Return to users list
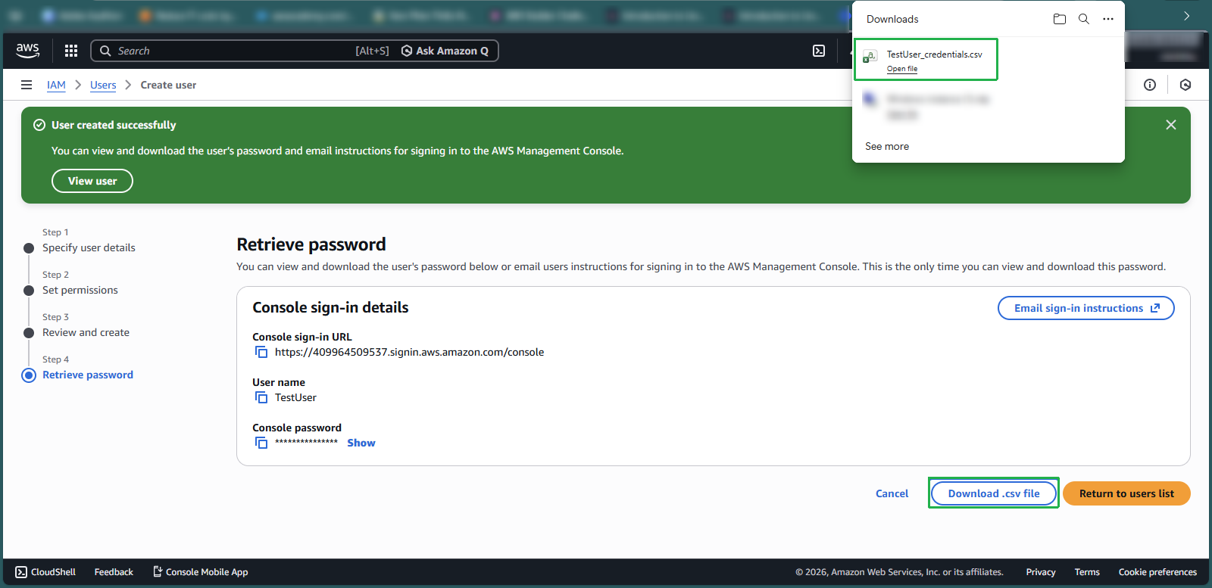Image resolution: width=1212 pixels, height=588 pixels. tap(1126, 493)
